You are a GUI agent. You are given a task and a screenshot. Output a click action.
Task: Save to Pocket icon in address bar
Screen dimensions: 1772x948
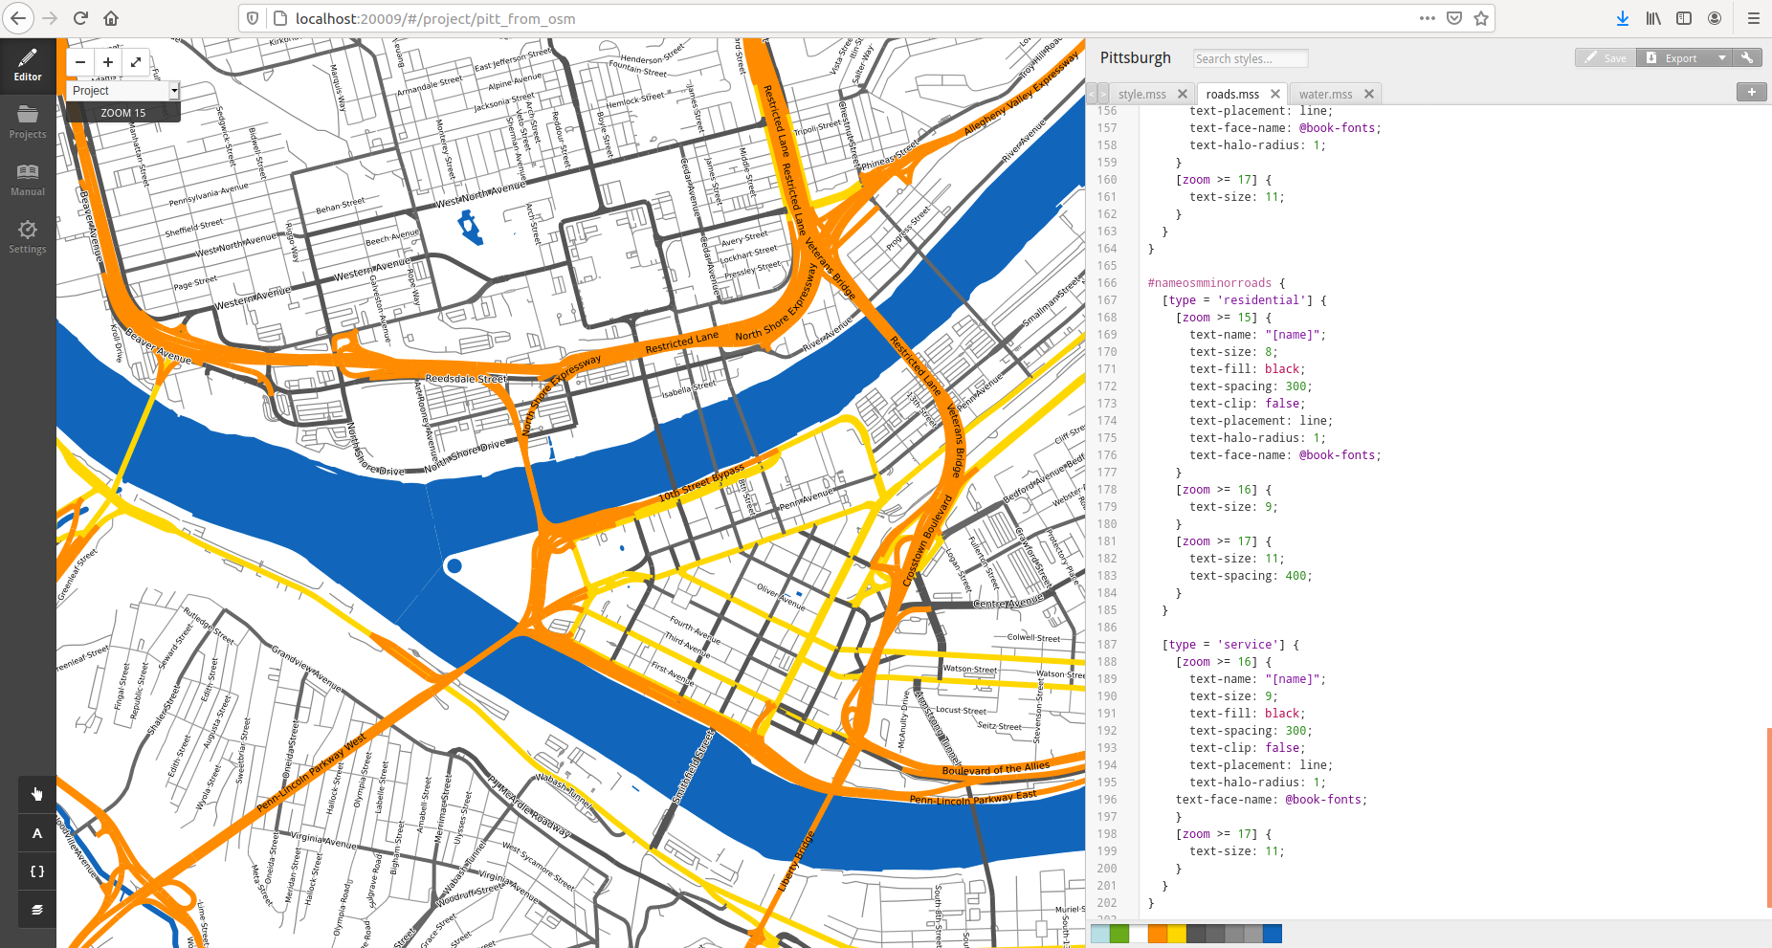point(1454,18)
